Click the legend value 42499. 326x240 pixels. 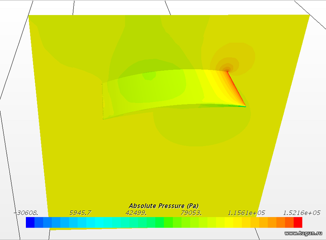(x=136, y=213)
